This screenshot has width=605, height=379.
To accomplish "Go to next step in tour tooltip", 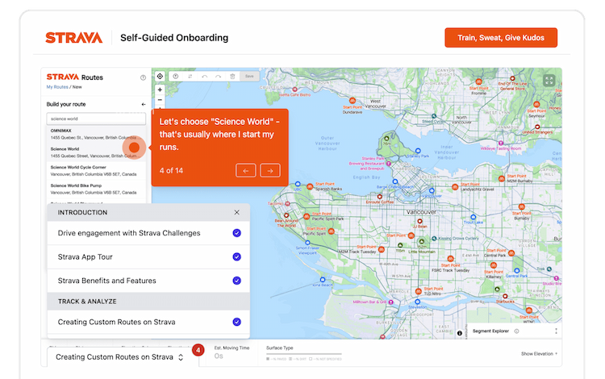I will (x=270, y=170).
